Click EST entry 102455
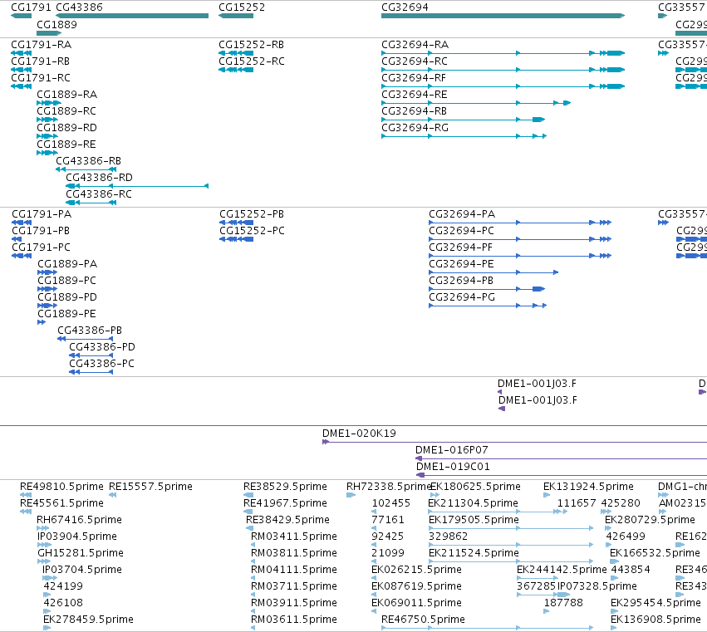Image resolution: width=707 pixels, height=632 pixels. click(391, 503)
